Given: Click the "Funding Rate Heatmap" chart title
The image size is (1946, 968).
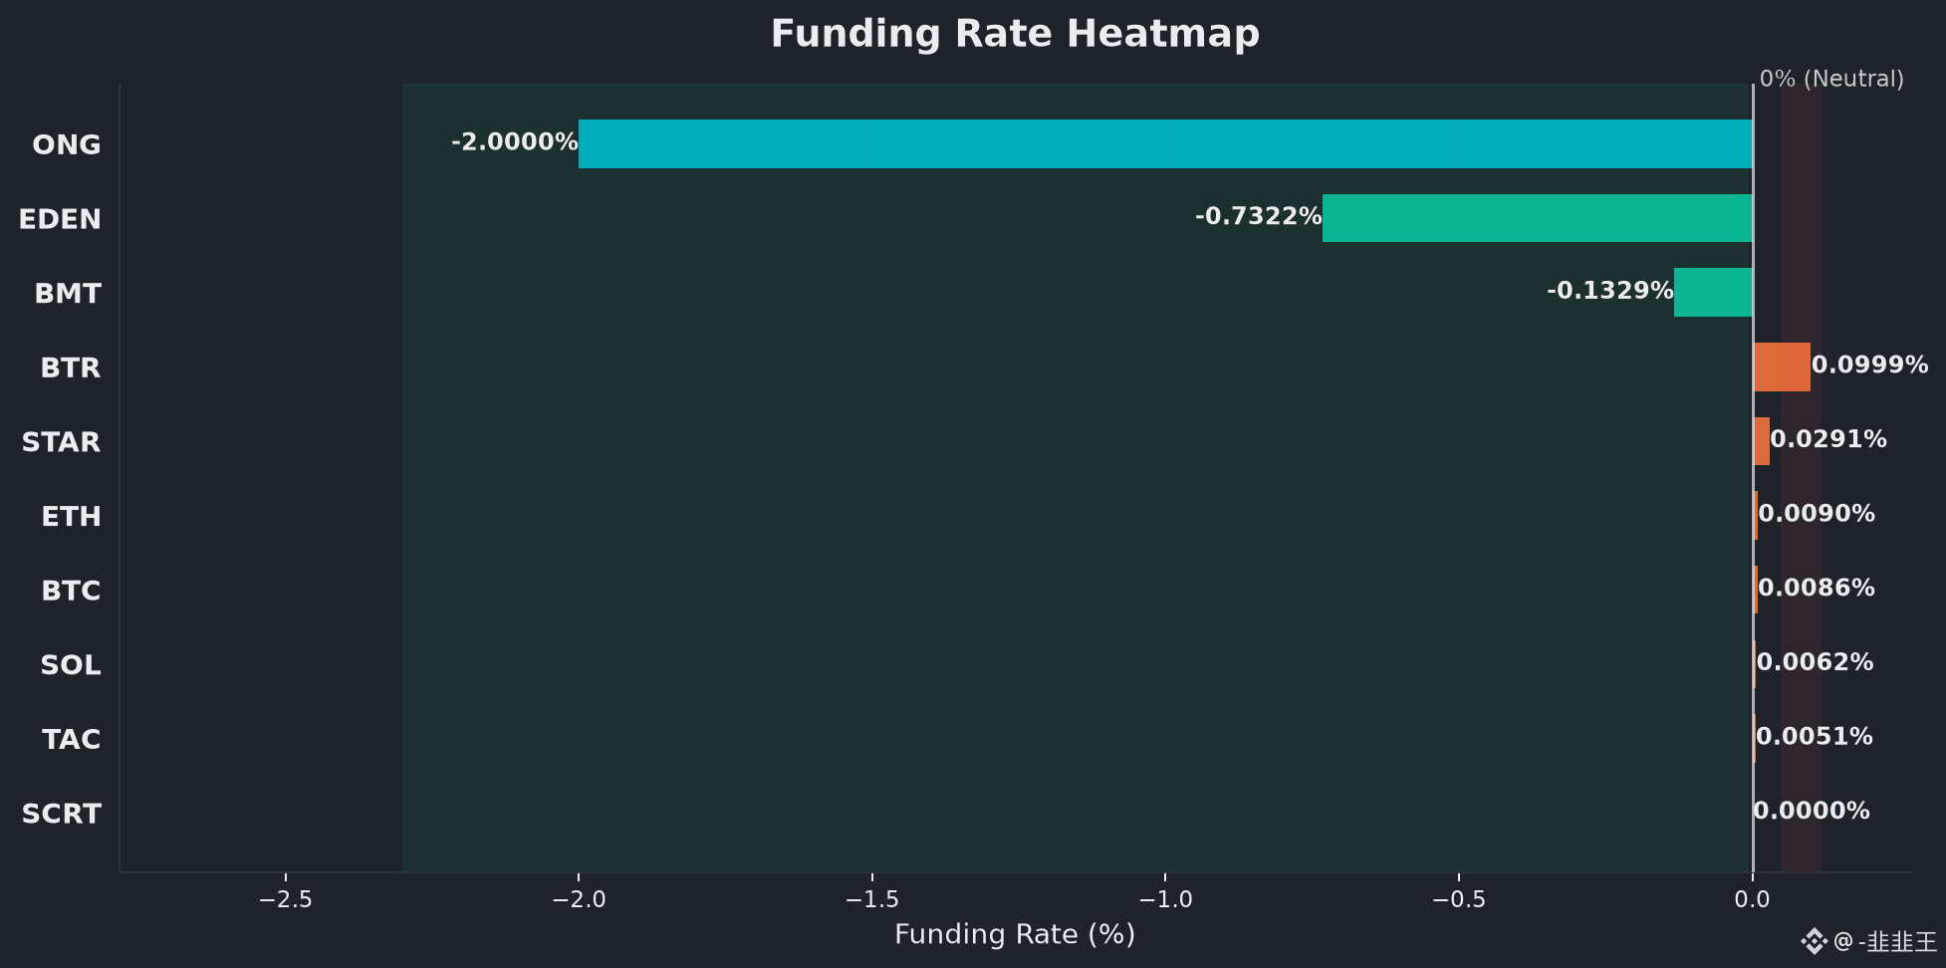Looking at the screenshot, I should click(1015, 34).
